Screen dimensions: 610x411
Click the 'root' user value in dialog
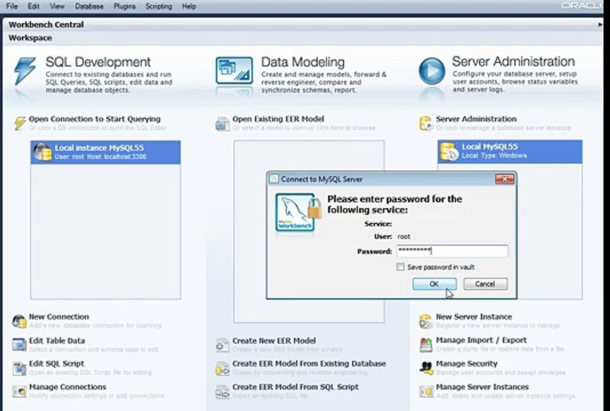pos(404,236)
